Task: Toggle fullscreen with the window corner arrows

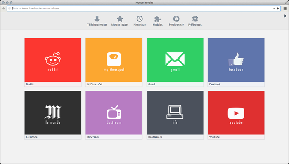Action: coord(286,2)
